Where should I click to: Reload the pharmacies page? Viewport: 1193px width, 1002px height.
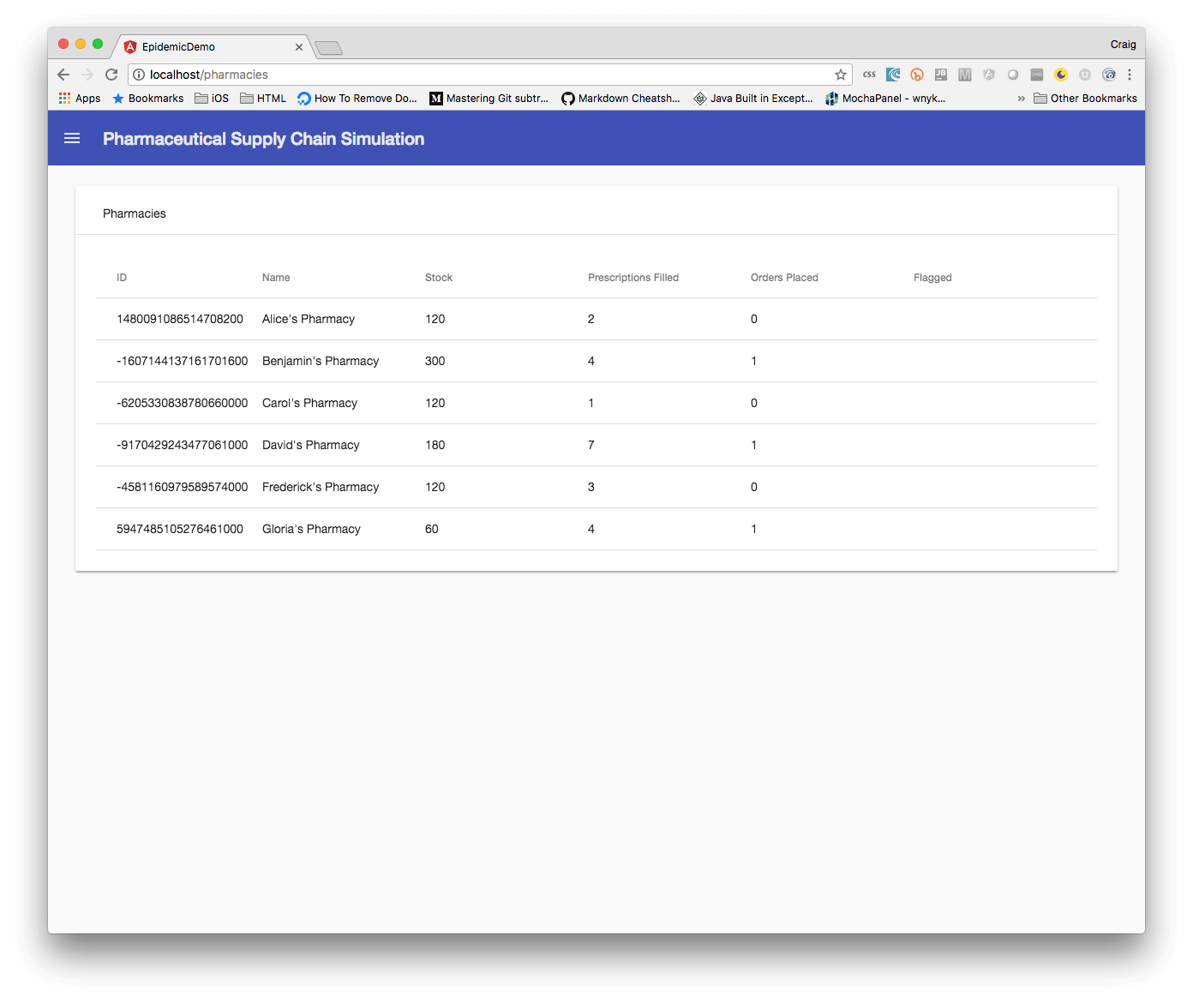111,75
